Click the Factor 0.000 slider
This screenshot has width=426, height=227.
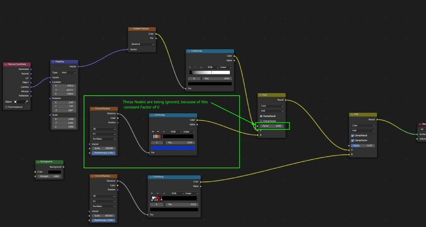tap(272, 126)
